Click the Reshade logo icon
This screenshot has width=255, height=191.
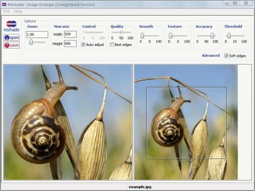coord(11,24)
